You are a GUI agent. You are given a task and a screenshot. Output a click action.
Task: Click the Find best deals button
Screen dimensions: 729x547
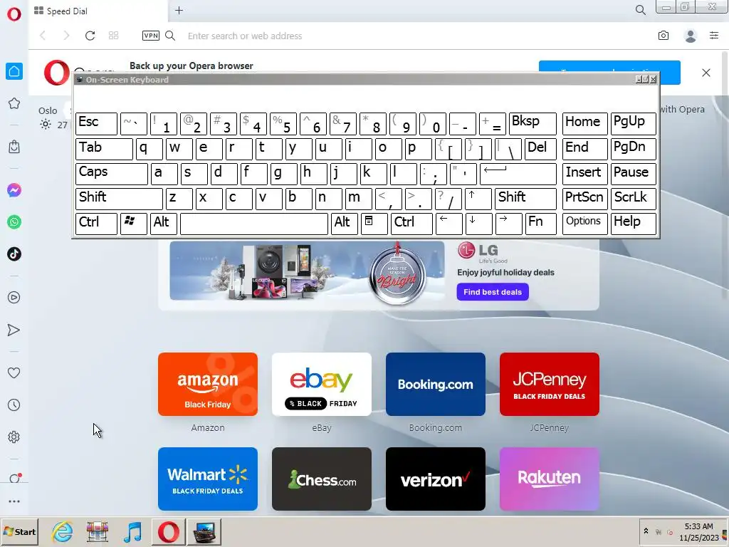tap(493, 292)
